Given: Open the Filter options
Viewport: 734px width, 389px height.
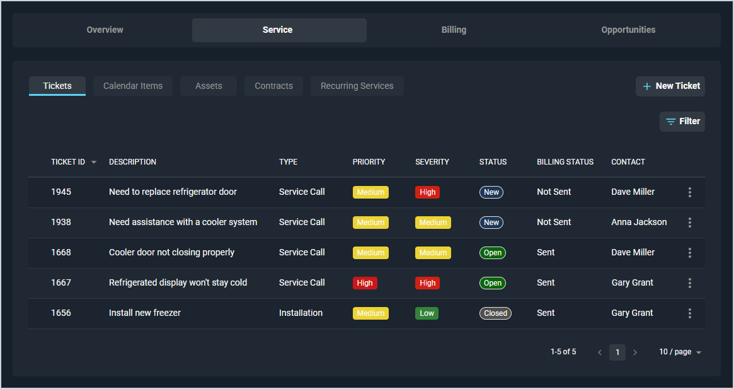Looking at the screenshot, I should point(682,122).
